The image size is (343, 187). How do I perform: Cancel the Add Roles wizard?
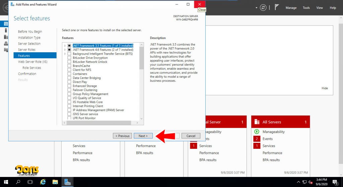[191, 136]
